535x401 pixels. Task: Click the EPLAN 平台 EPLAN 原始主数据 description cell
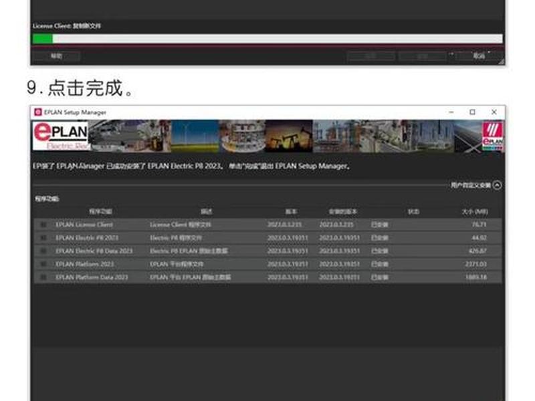tap(191, 277)
